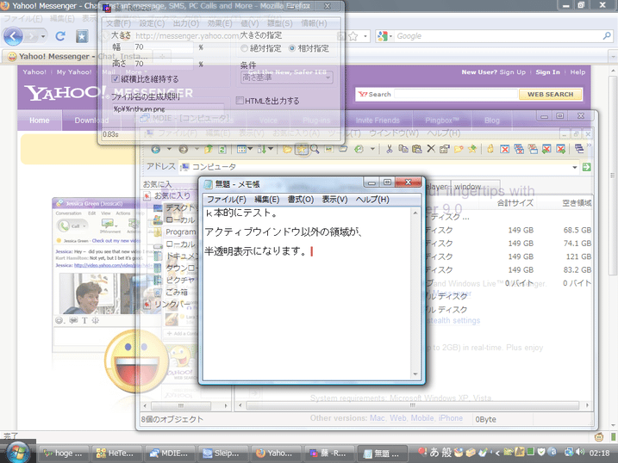
Task: Click the new folder icon in MDIE
Action: (459, 149)
